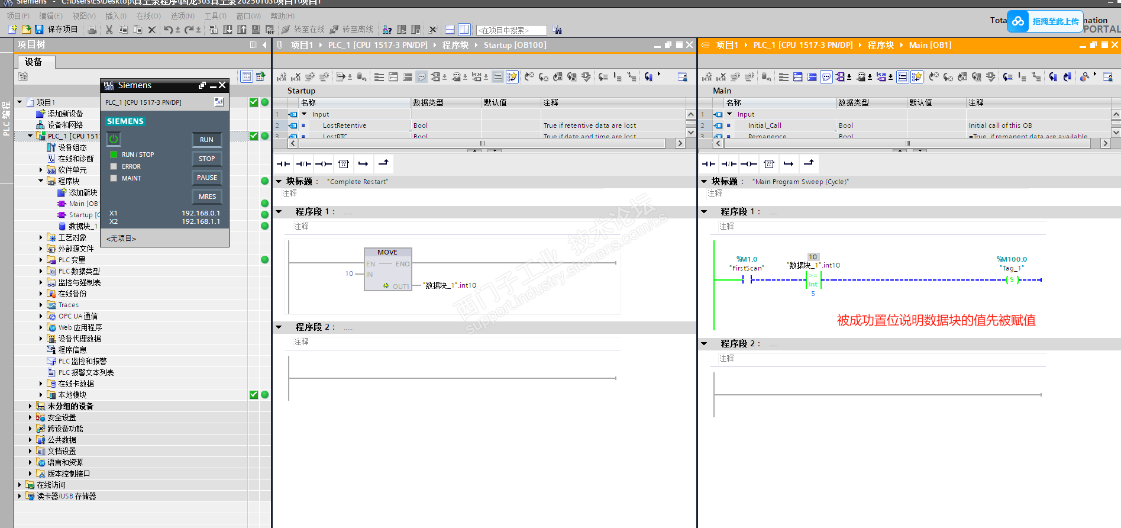Open the 选项(N) menu
1121x528 pixels.
click(183, 16)
